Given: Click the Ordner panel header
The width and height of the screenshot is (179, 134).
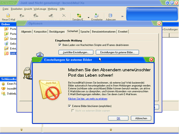Looking at the screenshot, I should click(x=8, y=24).
